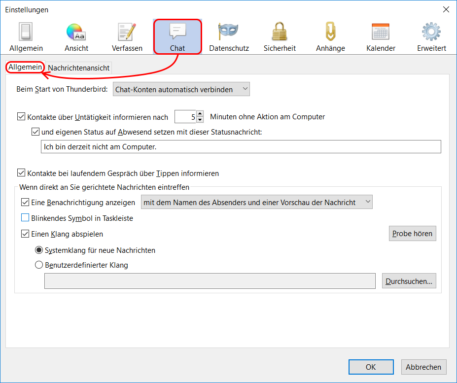The height and width of the screenshot is (383, 457).
Task: Open the Ansicht color wheel category
Action: click(x=76, y=37)
